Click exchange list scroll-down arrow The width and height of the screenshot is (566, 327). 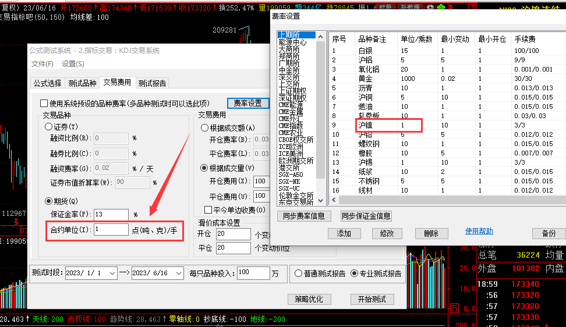point(320,201)
